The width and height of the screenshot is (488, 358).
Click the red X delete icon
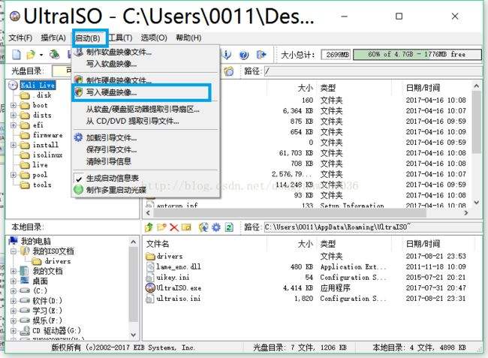coord(174,227)
